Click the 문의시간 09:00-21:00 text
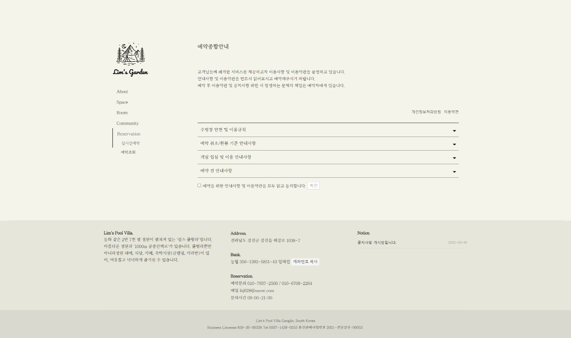Viewport: 571px width, 338px height. click(x=251, y=298)
